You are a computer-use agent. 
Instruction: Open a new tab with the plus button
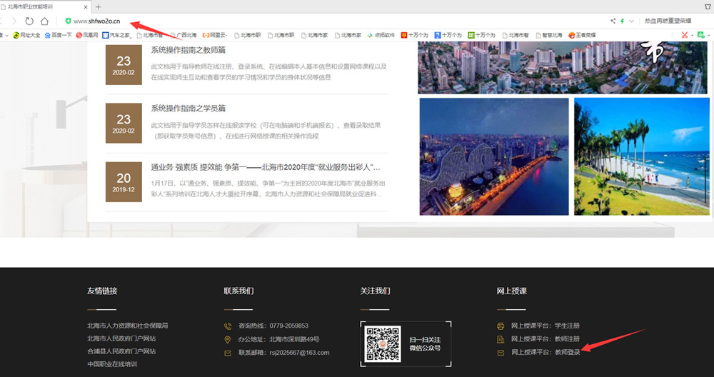tap(99, 6)
